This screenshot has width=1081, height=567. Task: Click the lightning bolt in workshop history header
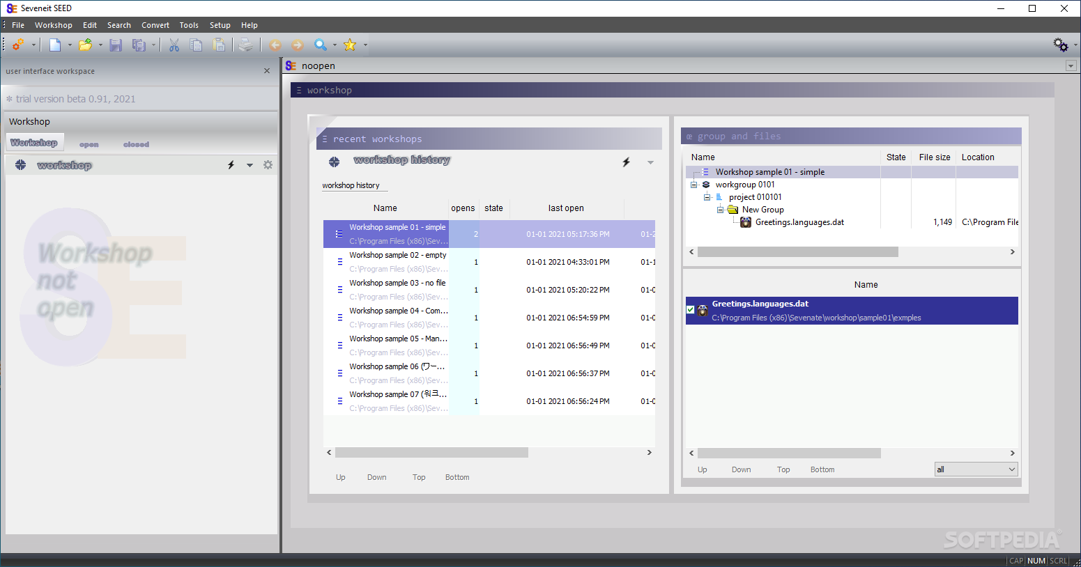point(626,162)
